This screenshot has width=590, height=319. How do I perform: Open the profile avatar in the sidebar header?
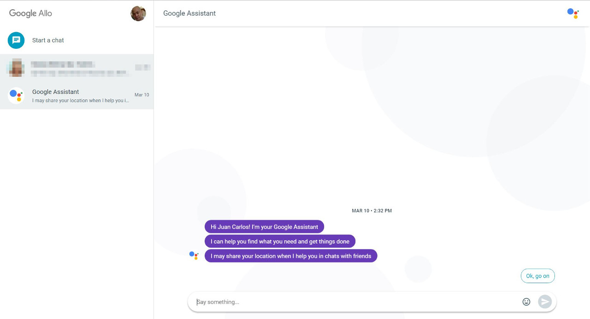click(138, 13)
